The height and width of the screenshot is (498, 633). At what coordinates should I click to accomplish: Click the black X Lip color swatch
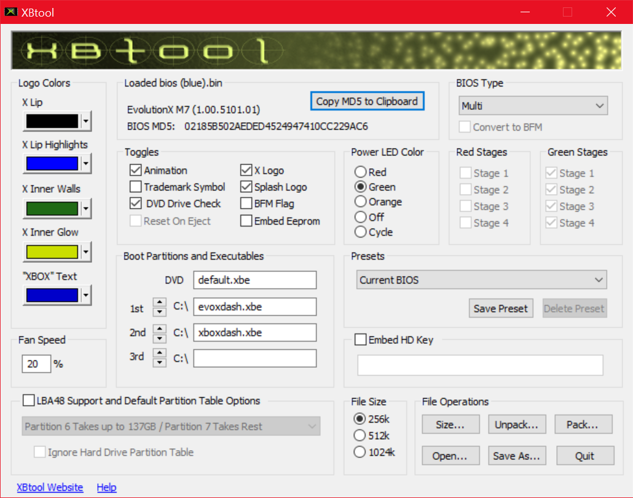point(52,121)
